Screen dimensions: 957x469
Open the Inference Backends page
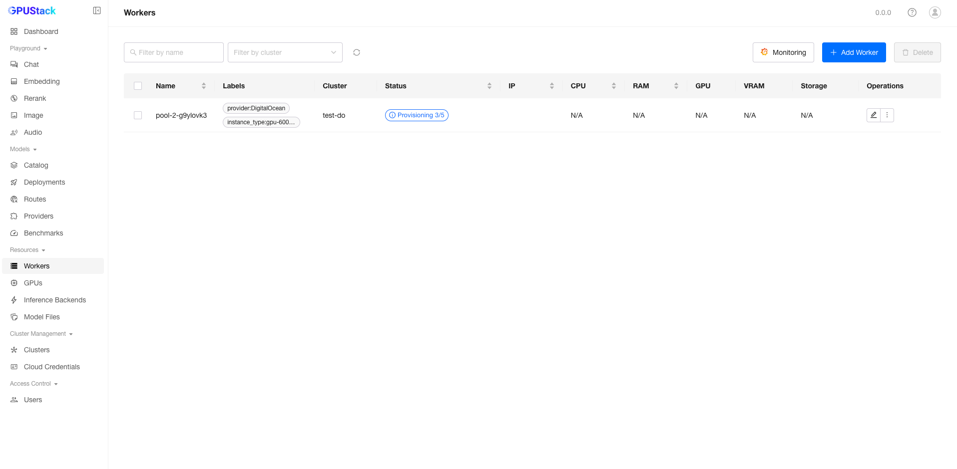pyautogui.click(x=55, y=300)
